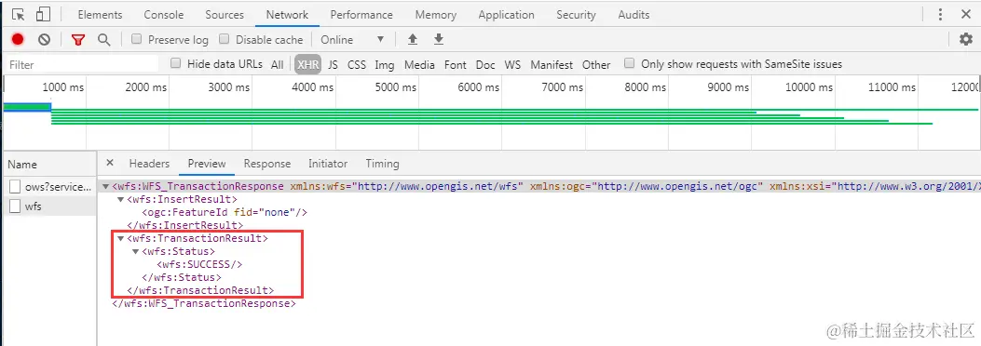Collapse the wfs:TransactionResult node
This screenshot has height=346, width=981.
[121, 238]
